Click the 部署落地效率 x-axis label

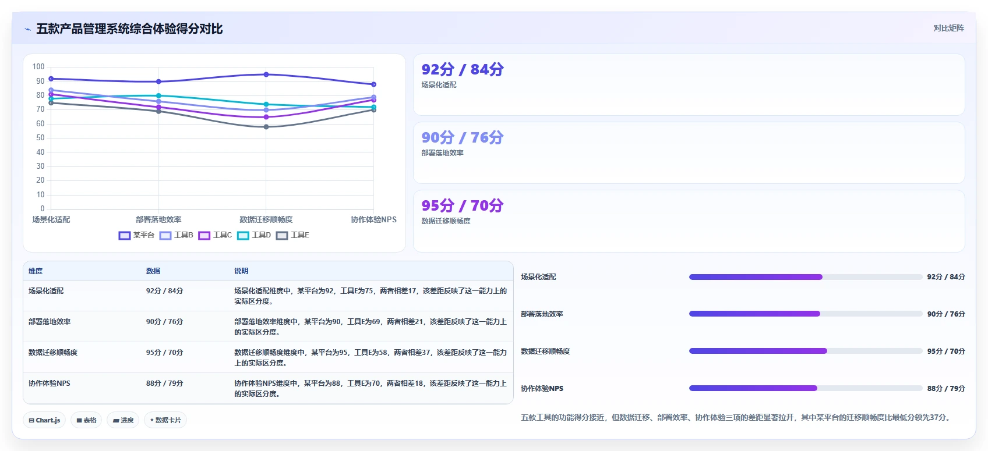[x=158, y=220]
